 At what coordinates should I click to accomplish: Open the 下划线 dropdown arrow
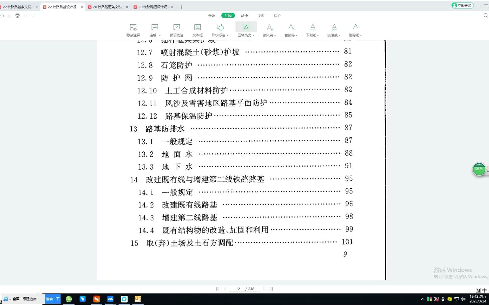318,35
